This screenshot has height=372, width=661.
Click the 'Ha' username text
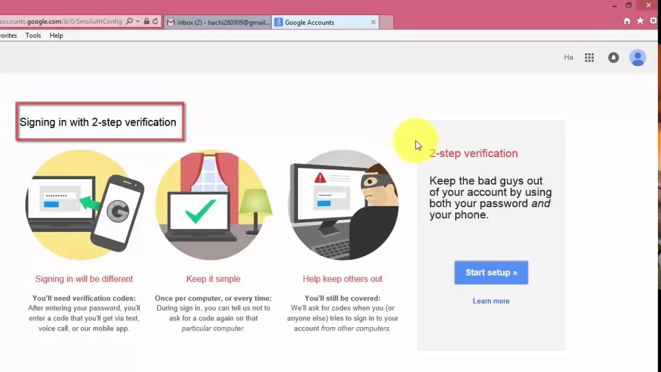[568, 57]
